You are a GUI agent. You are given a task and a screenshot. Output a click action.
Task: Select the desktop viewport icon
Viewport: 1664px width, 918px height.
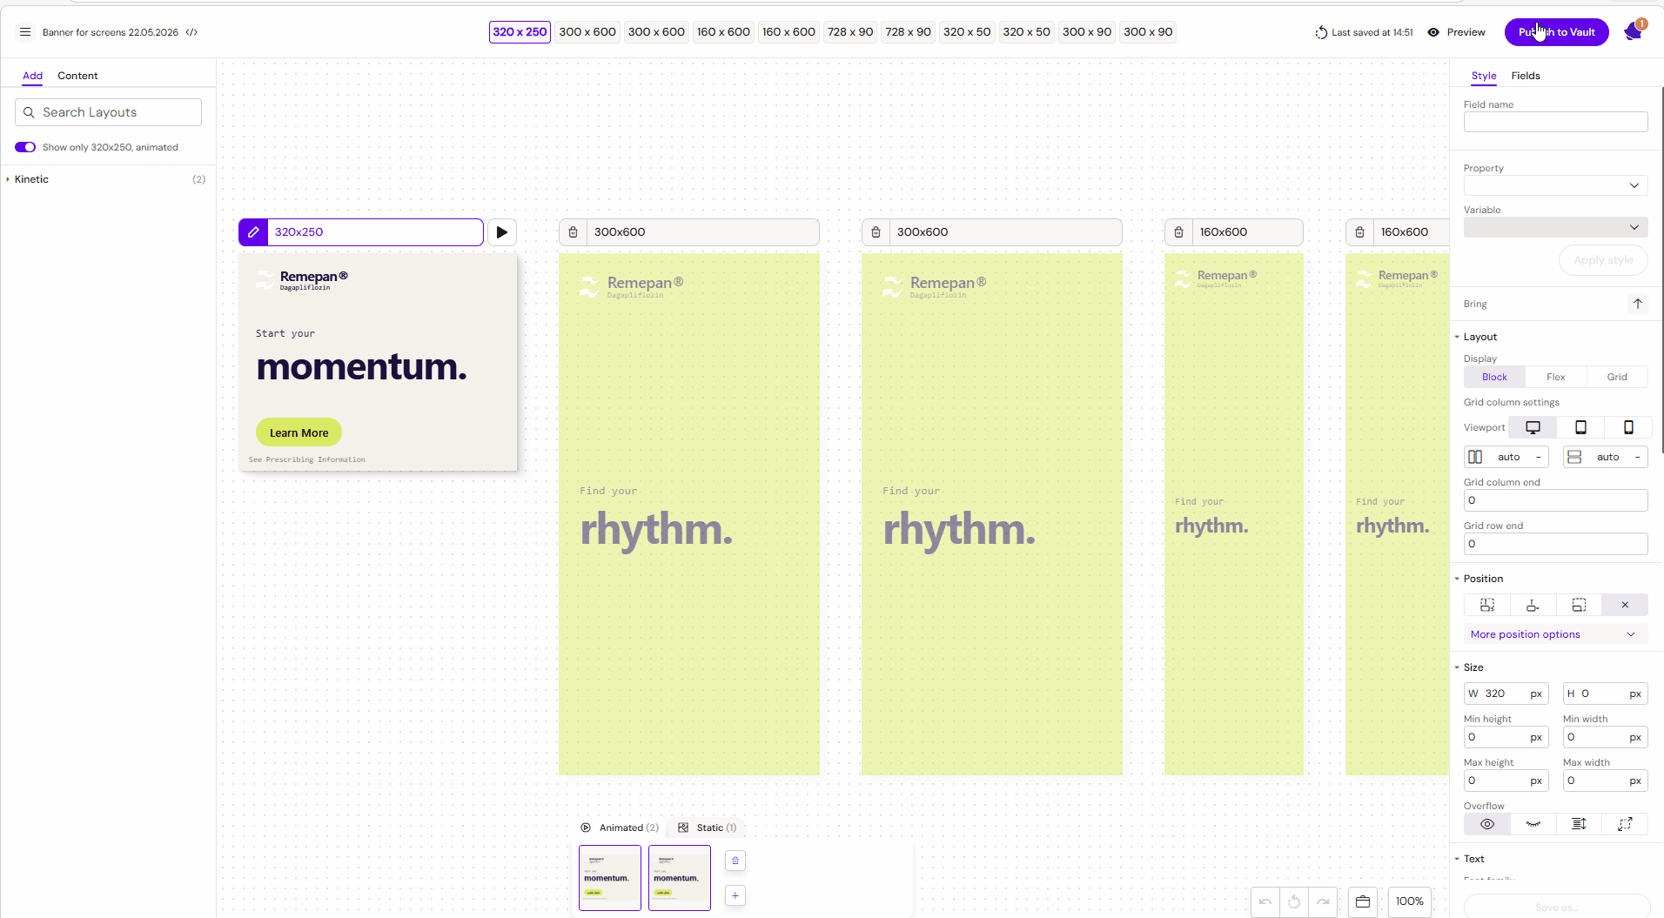point(1533,427)
